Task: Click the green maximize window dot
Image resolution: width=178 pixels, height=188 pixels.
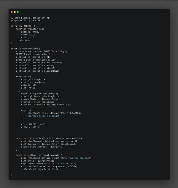Action: (x=18, y=12)
